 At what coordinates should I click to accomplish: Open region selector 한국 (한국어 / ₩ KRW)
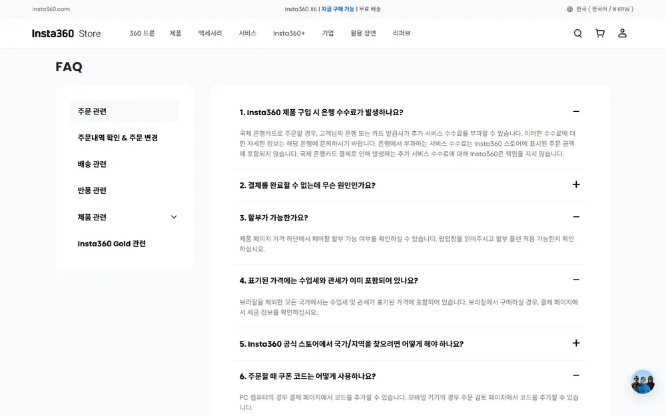click(x=600, y=9)
